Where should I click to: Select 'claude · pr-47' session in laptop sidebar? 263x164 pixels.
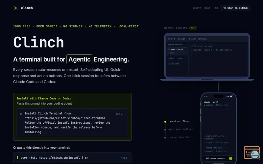(177, 51)
